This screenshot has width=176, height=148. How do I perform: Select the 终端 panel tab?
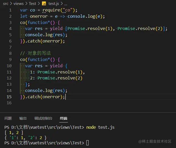(63, 118)
